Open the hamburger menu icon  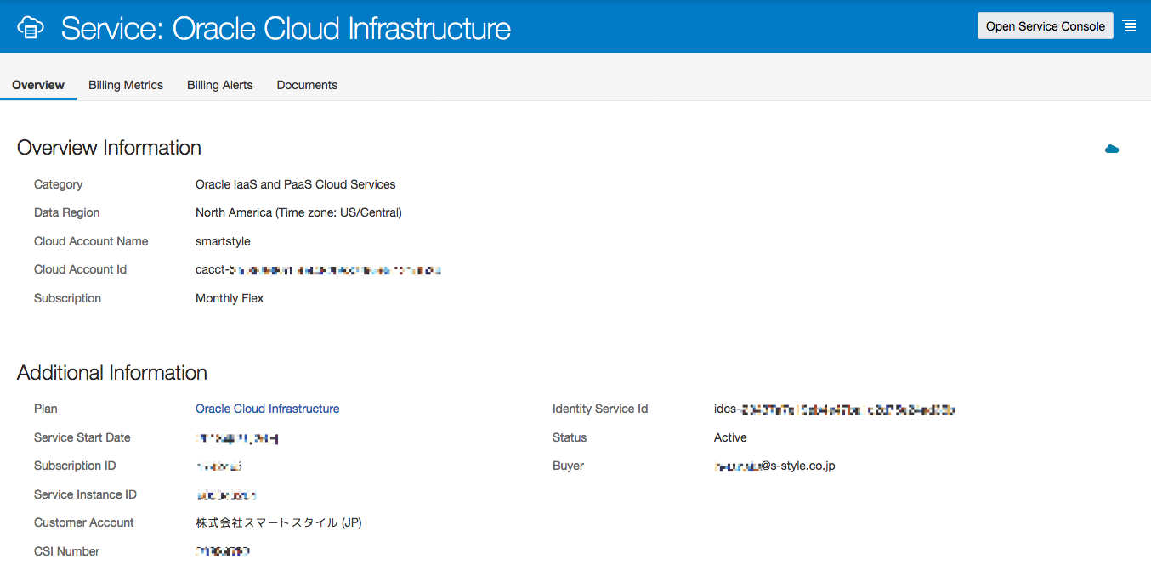[x=1129, y=25]
